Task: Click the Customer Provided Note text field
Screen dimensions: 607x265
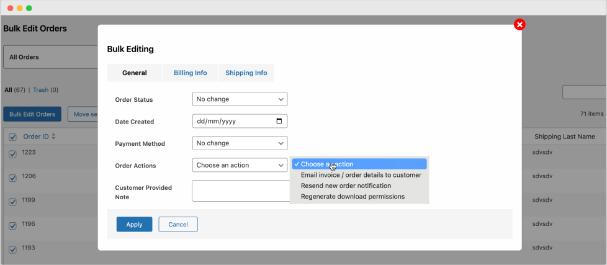Action: pos(241,191)
